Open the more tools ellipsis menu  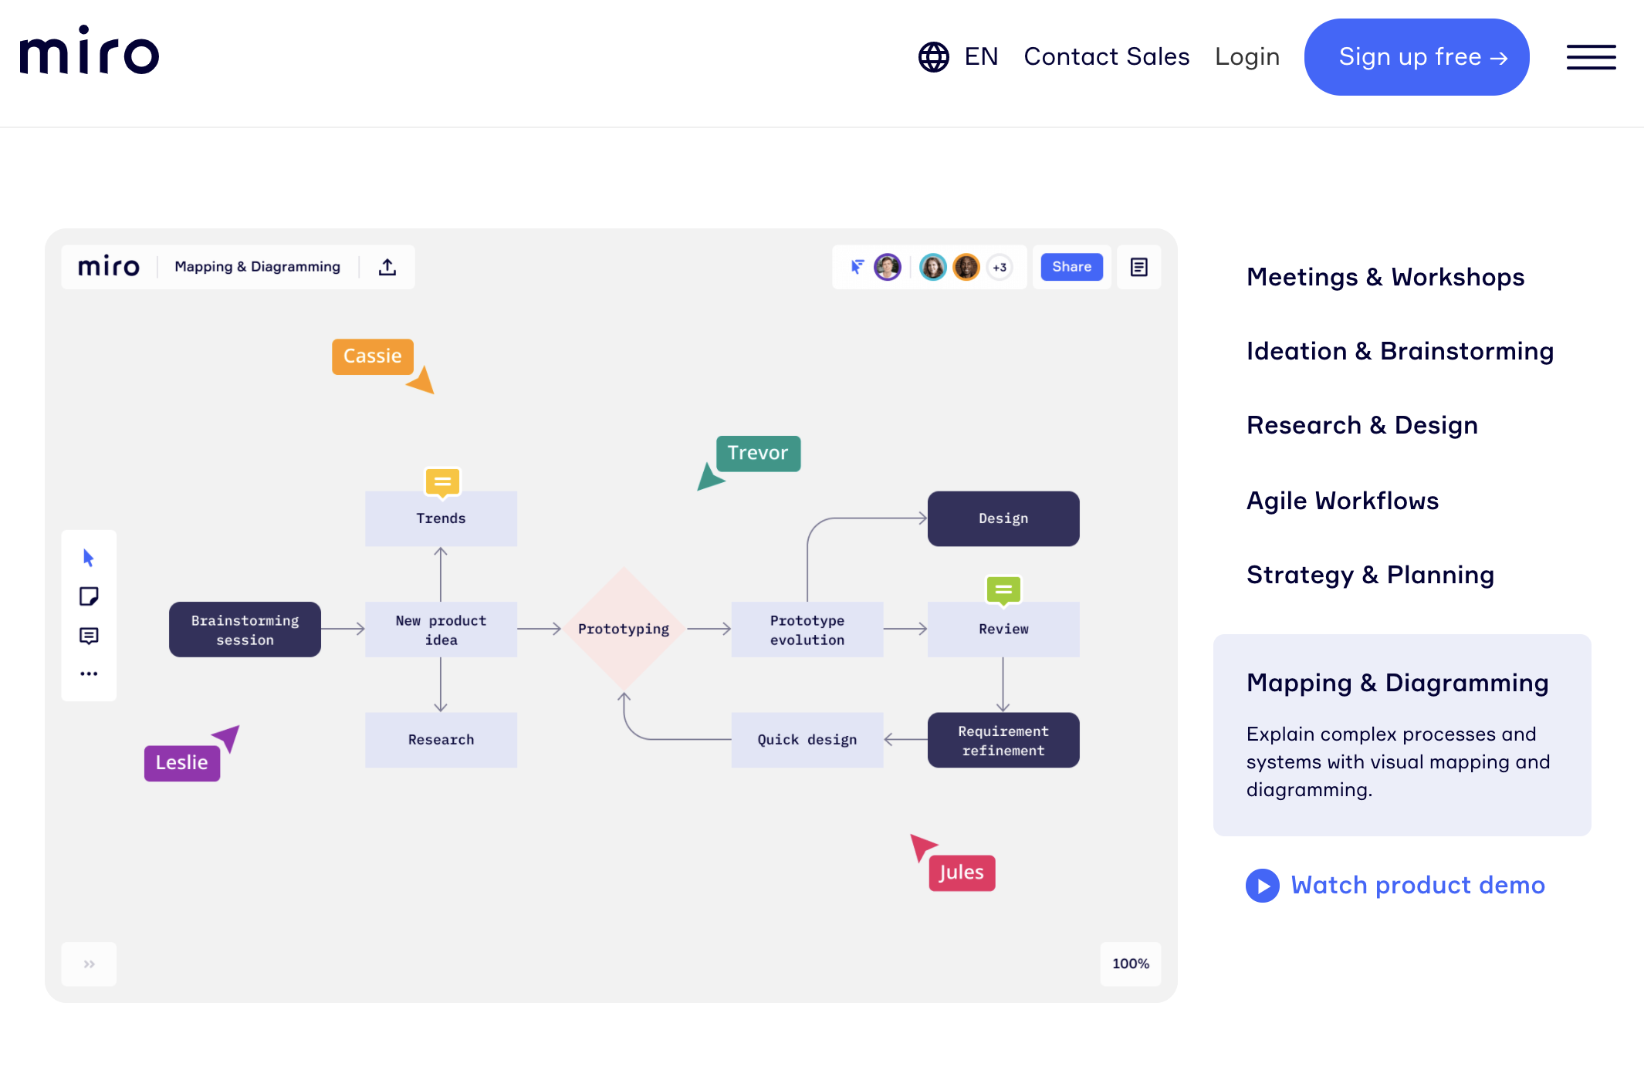point(89,674)
